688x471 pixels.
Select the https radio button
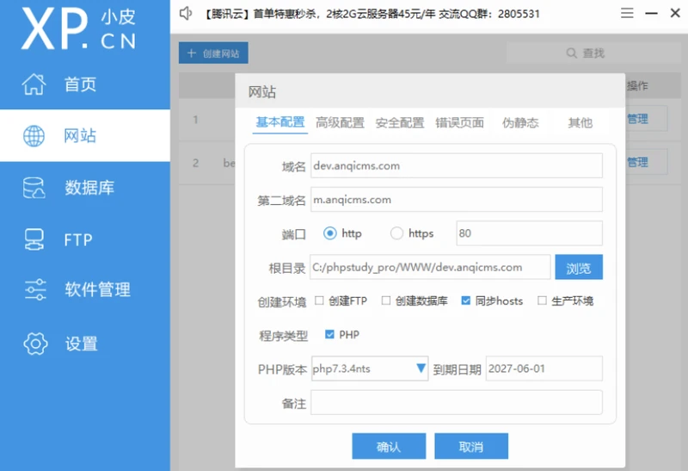[396, 233]
